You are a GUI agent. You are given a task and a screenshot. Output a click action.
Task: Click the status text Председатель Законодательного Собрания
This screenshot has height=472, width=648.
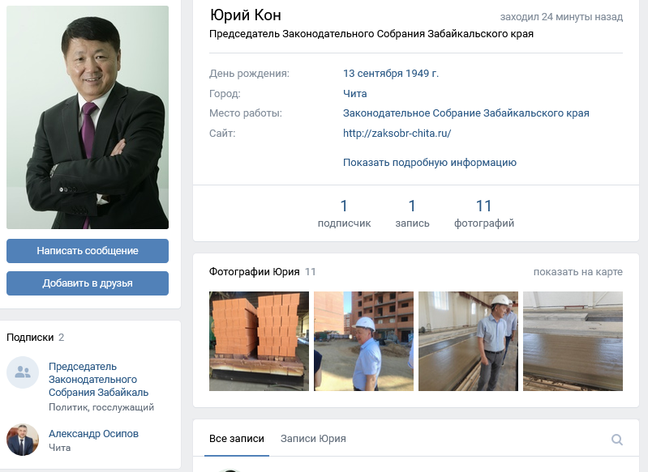pos(371,34)
